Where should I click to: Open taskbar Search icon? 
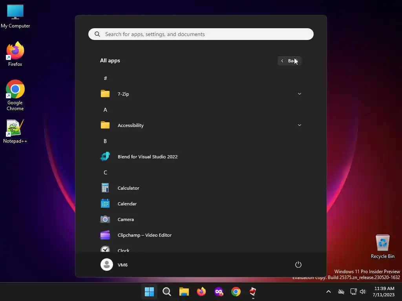[x=166, y=291]
